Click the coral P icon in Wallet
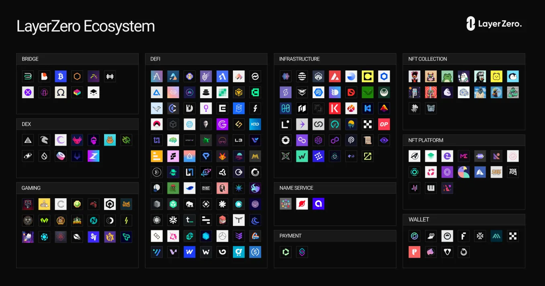 tap(414, 252)
